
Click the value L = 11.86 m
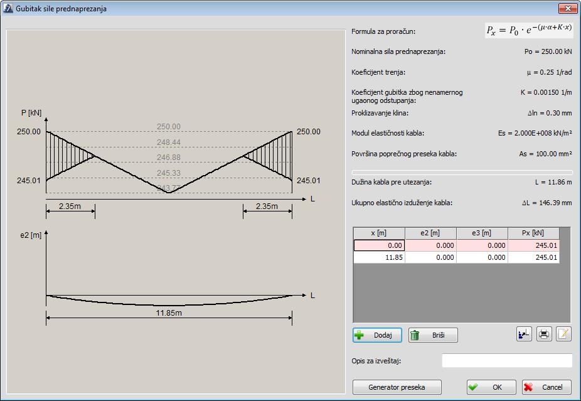tap(553, 182)
